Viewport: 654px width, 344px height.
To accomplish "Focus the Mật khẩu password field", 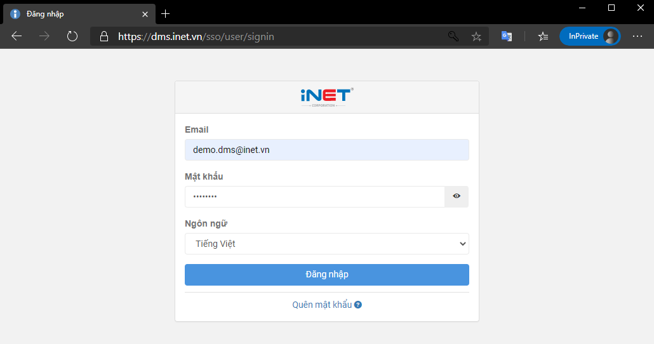I will pos(315,196).
